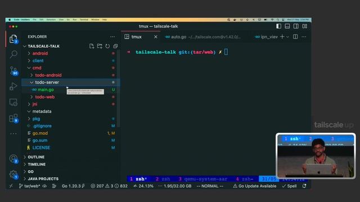Expand the jni folder

[x=29, y=104]
